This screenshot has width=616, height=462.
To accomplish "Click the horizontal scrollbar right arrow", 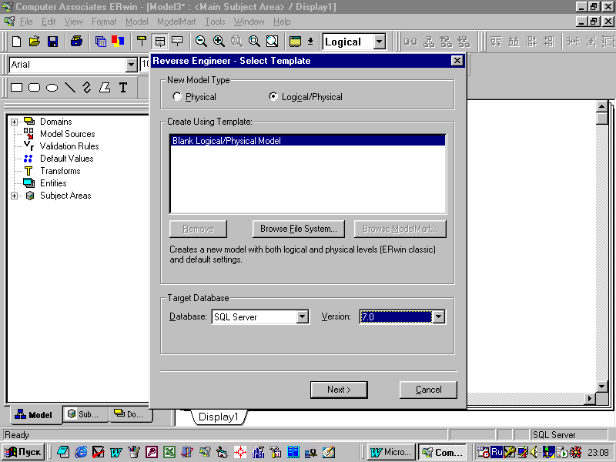I will tap(589, 398).
